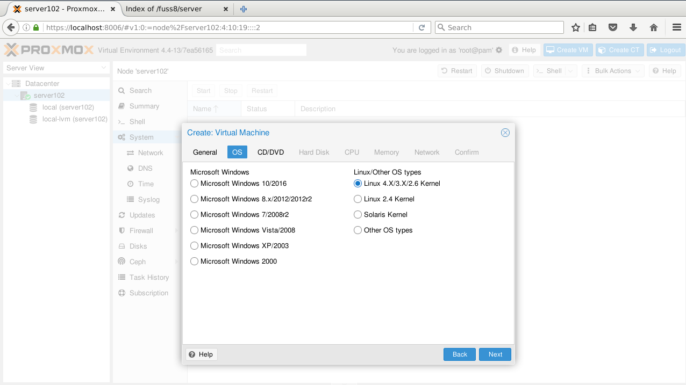This screenshot has width=686, height=385.
Task: Click the server102 node icon
Action: pyautogui.click(x=25, y=96)
